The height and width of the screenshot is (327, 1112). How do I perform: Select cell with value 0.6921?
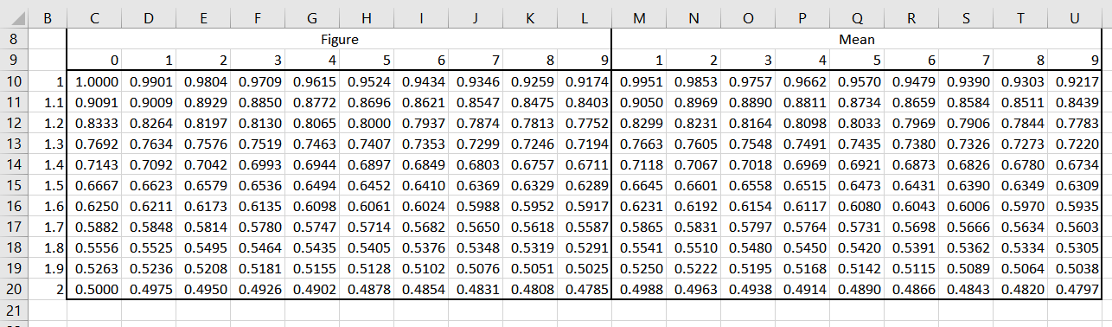[x=857, y=165]
